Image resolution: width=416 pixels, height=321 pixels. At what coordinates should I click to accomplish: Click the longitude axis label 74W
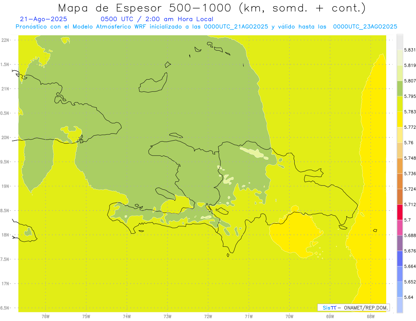pyautogui.click(x=127, y=316)
